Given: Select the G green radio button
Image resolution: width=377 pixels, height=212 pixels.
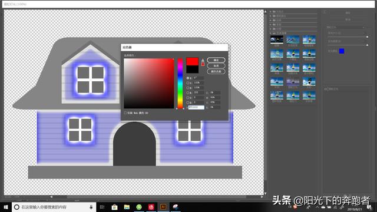Looking at the screenshot, I should pos(188,98).
